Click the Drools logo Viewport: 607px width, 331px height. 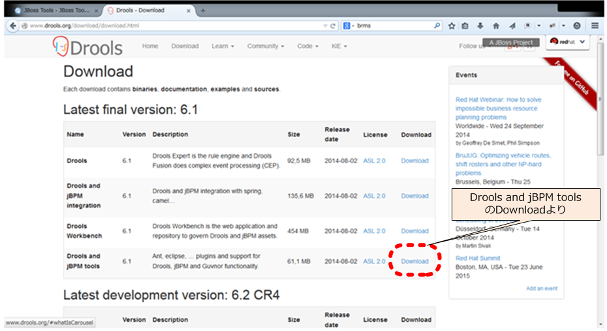tap(87, 47)
